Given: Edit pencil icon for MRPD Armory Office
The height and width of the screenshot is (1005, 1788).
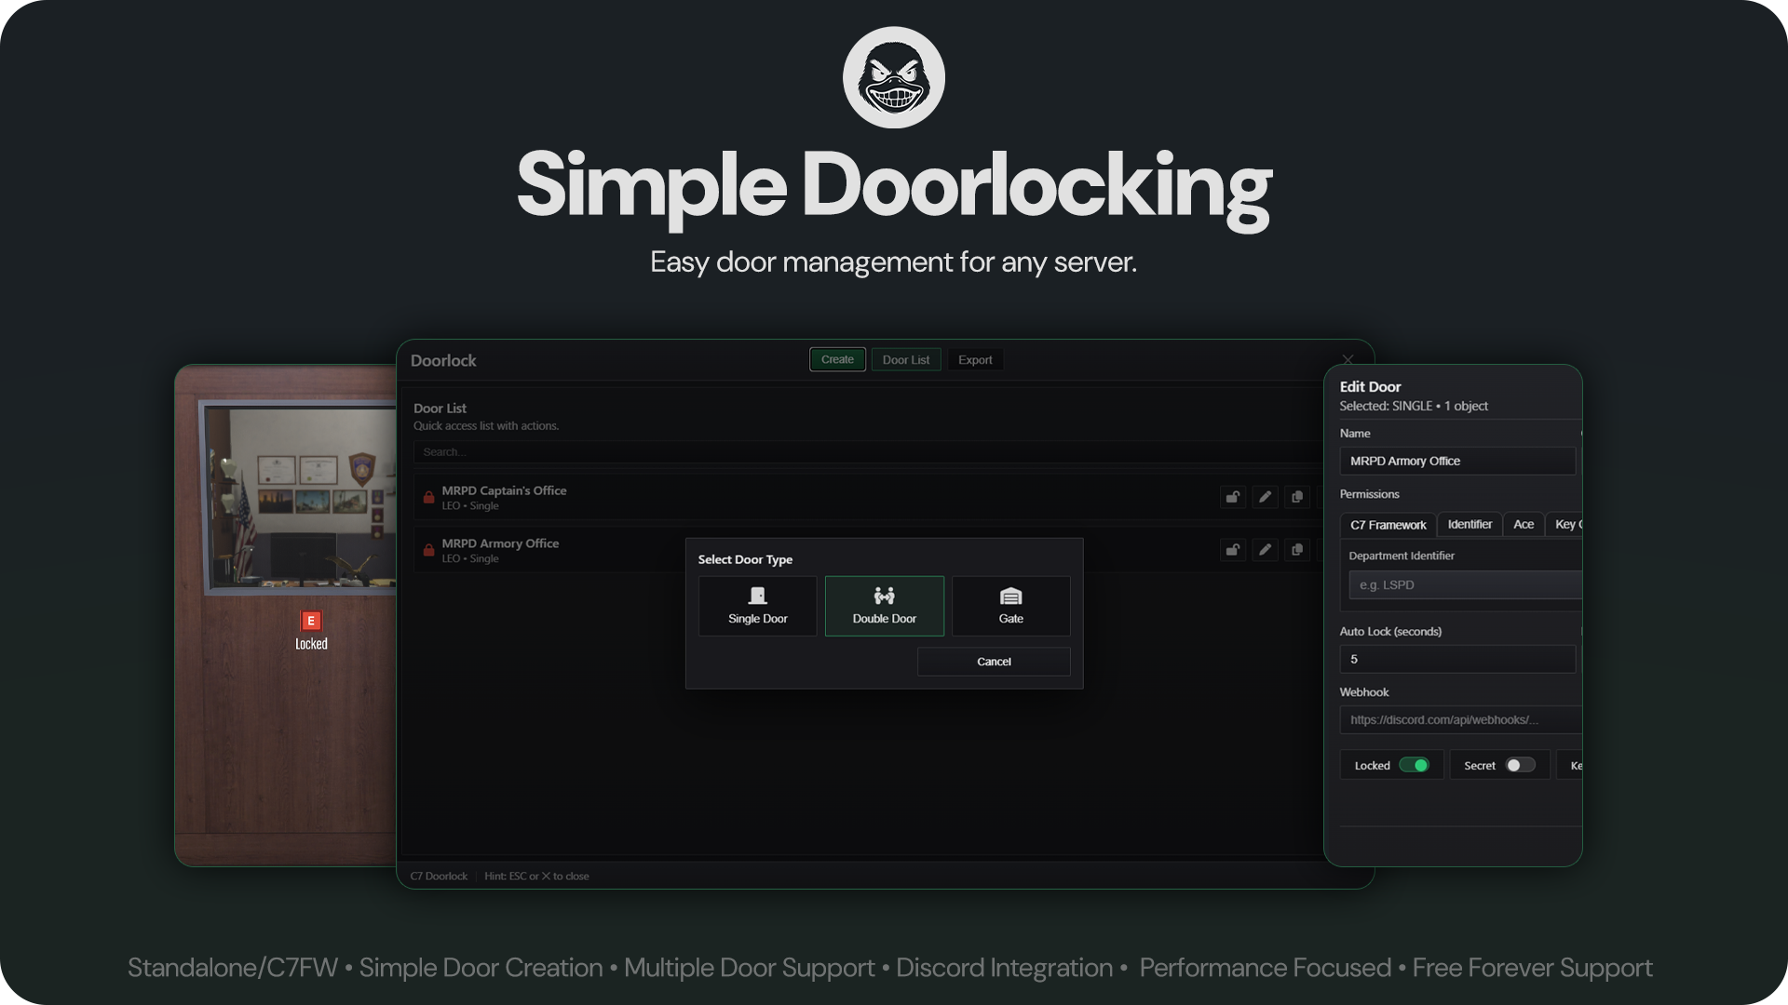Looking at the screenshot, I should (x=1265, y=550).
